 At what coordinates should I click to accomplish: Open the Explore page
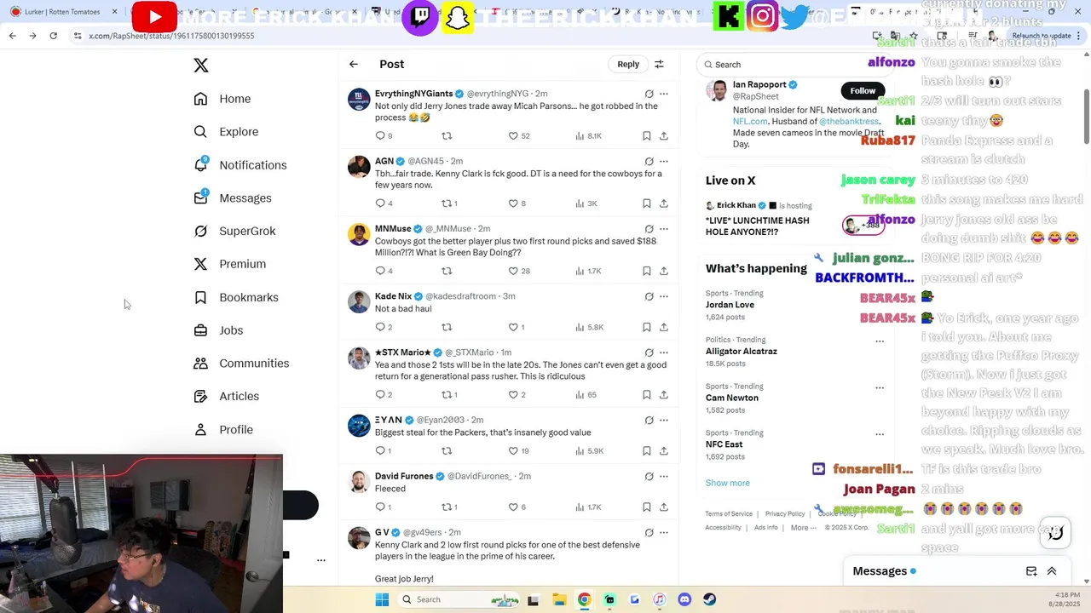(x=226, y=132)
